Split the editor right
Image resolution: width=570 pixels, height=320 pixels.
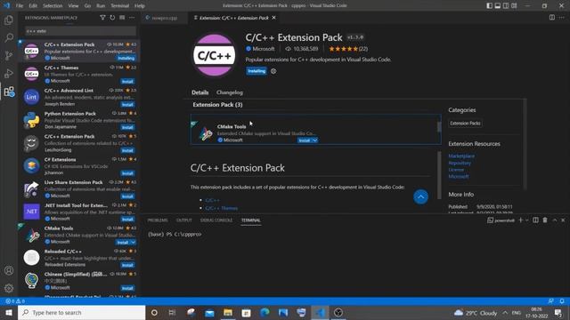552,18
